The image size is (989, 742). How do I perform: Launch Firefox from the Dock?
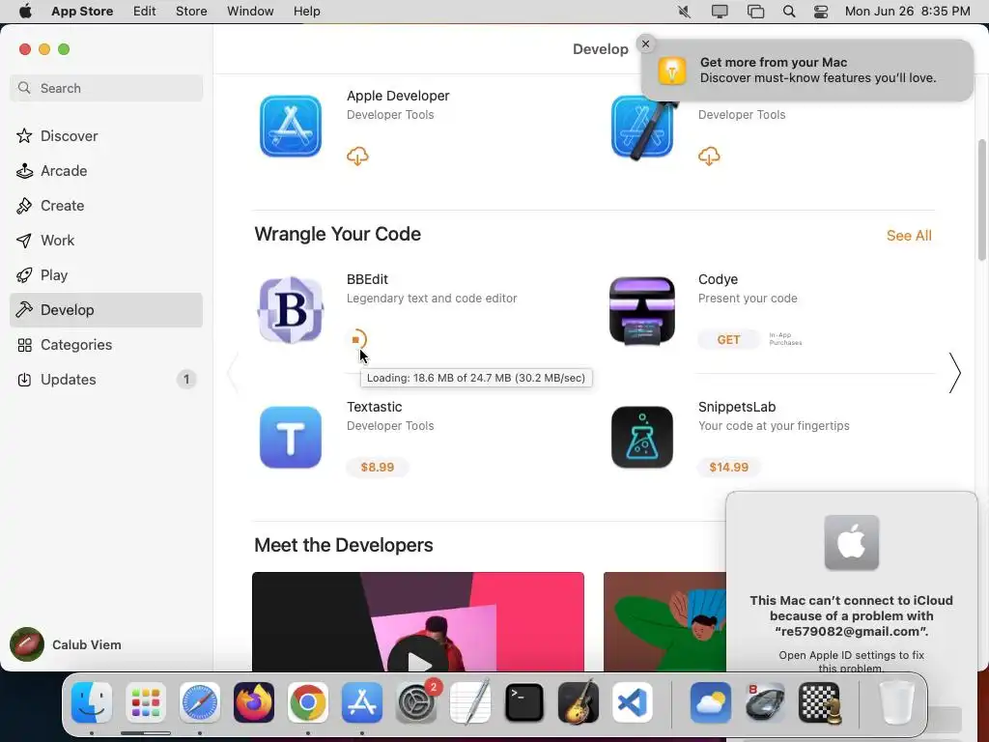click(254, 701)
